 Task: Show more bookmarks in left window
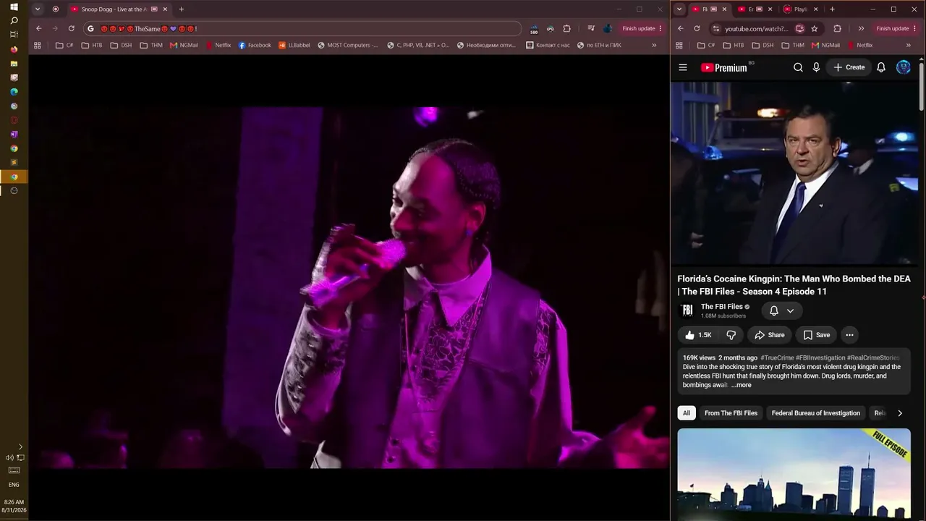pyautogui.click(x=654, y=45)
